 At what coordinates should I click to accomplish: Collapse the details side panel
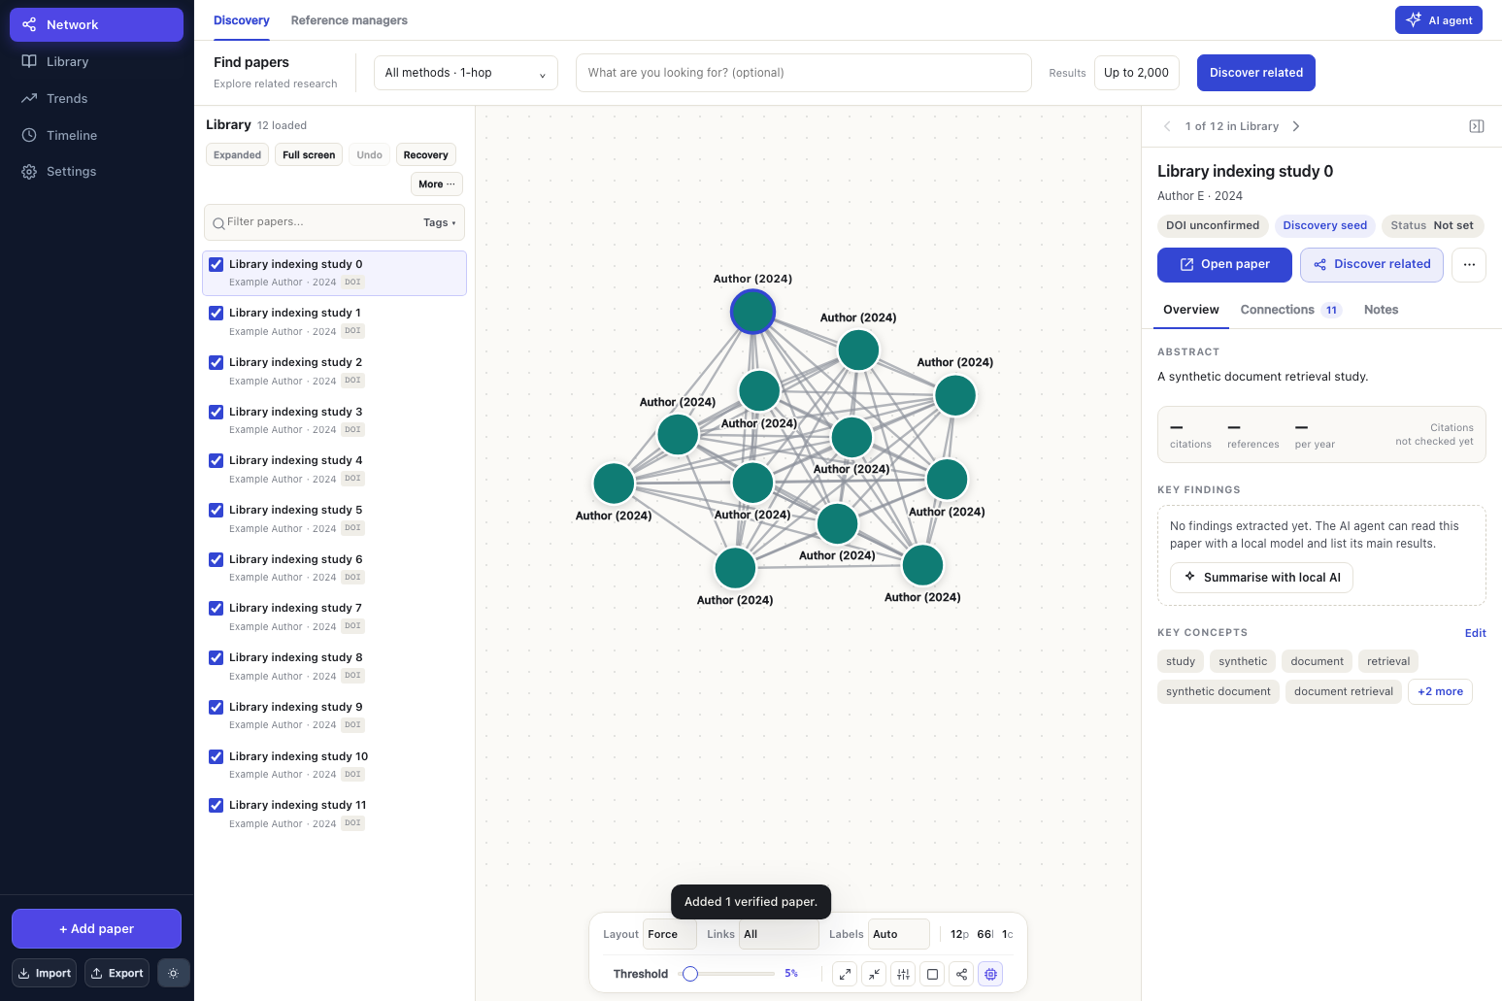(x=1476, y=126)
